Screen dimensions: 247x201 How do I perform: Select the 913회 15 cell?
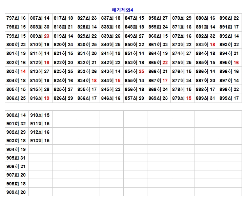tap(40, 141)
